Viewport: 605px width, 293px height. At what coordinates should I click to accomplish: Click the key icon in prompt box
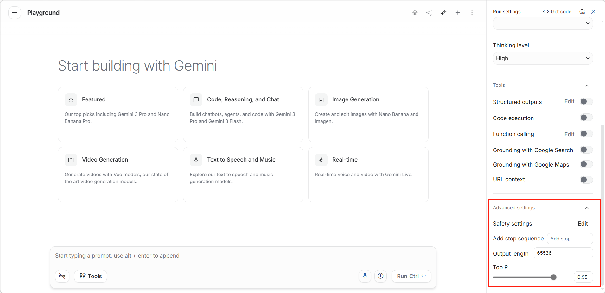[62, 276]
